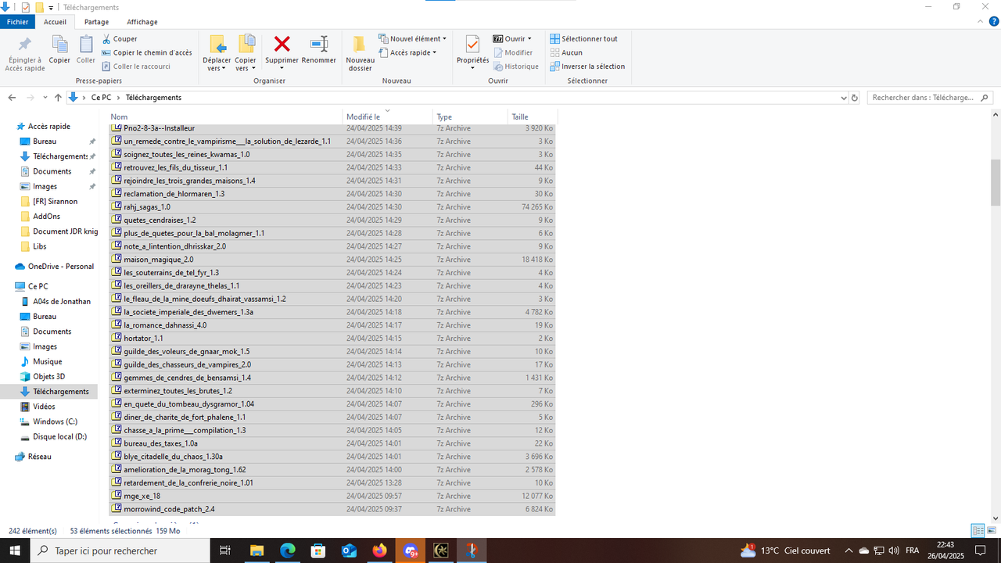Screen dimensions: 1001x563
Task: Open A04s de Jonathan device
Action: (61, 301)
